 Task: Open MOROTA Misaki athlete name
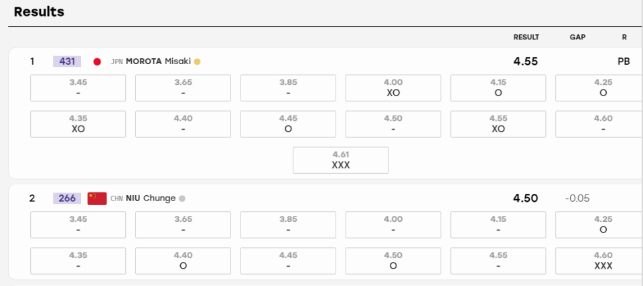[x=158, y=61]
